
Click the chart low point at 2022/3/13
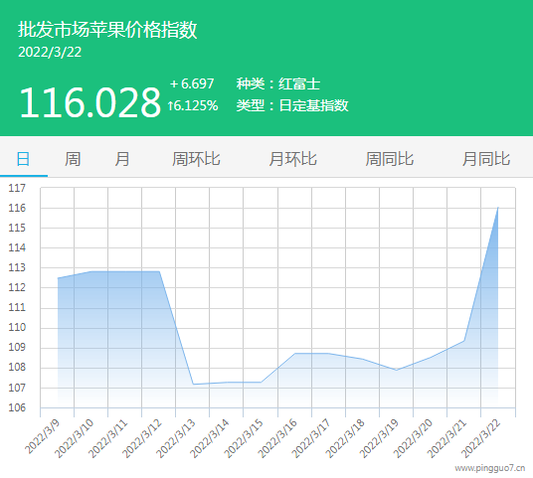point(193,385)
